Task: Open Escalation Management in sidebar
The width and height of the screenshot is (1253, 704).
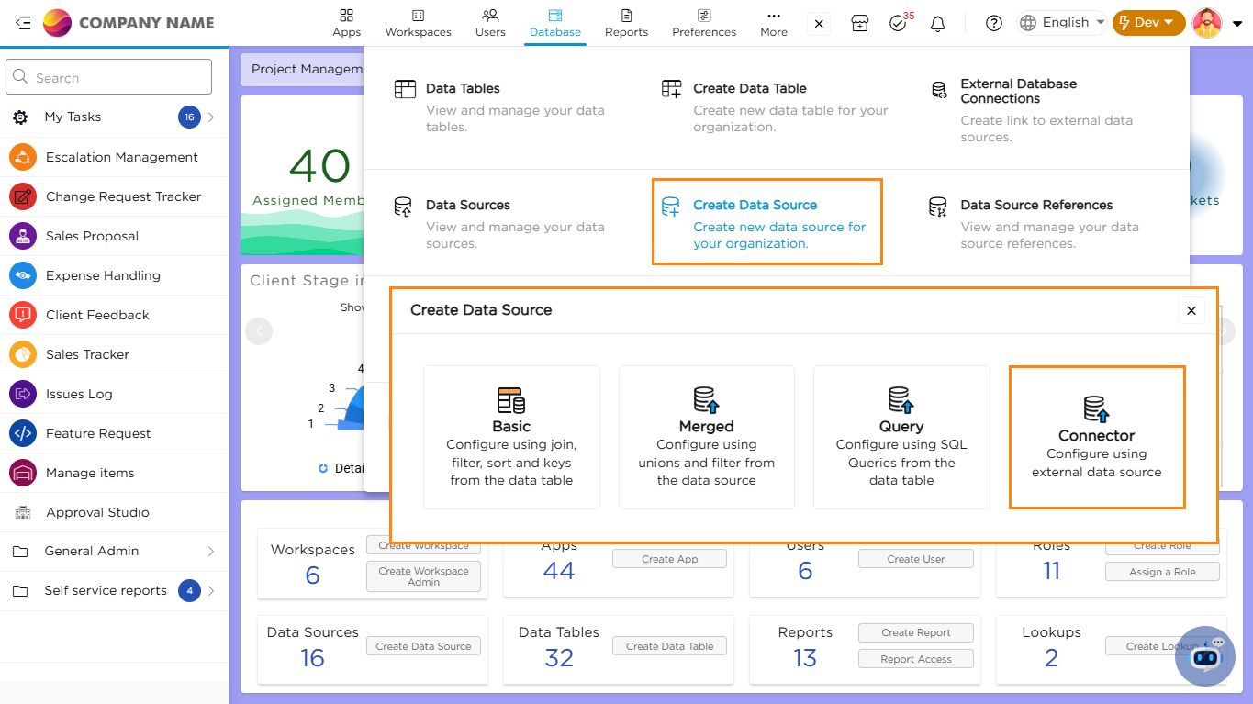Action: 121,157
